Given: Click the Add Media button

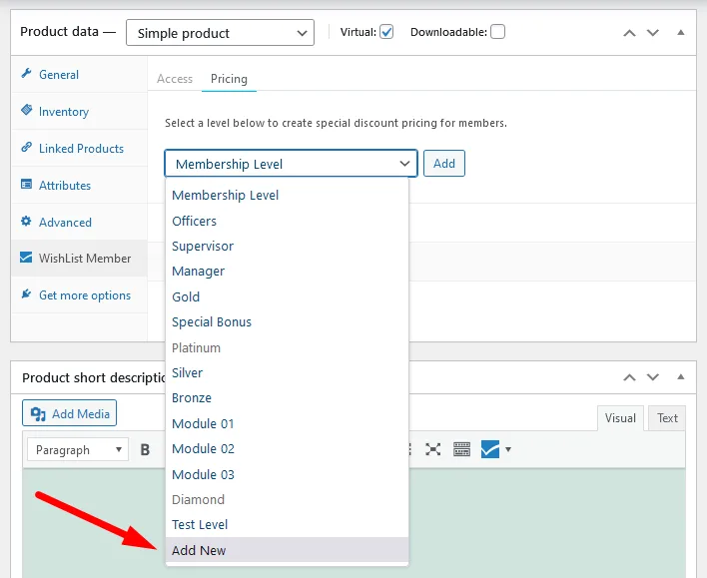Looking at the screenshot, I should pyautogui.click(x=69, y=413).
